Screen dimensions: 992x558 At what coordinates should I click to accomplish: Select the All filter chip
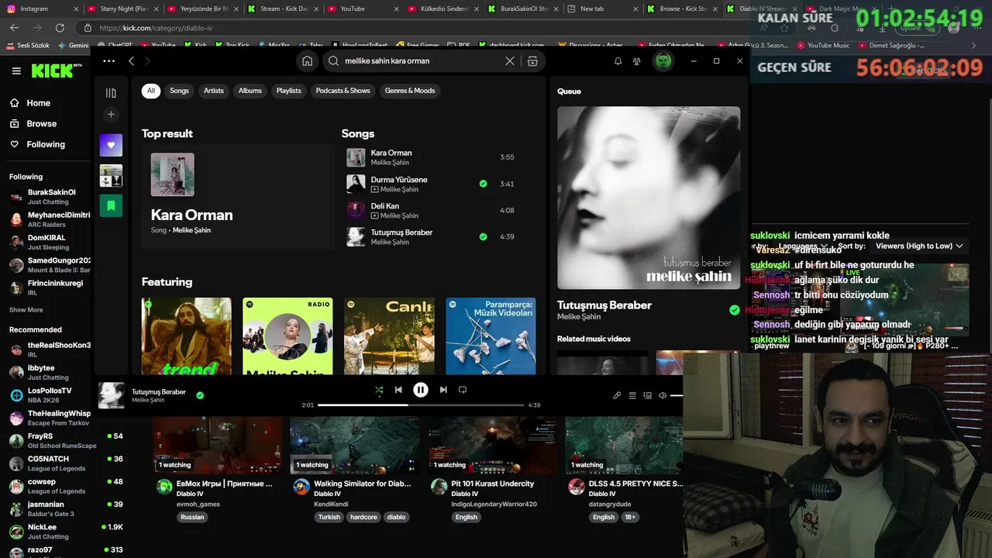click(x=151, y=91)
